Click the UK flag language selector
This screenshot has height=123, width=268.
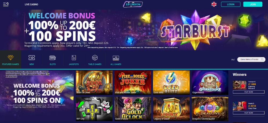[x=214, y=4]
